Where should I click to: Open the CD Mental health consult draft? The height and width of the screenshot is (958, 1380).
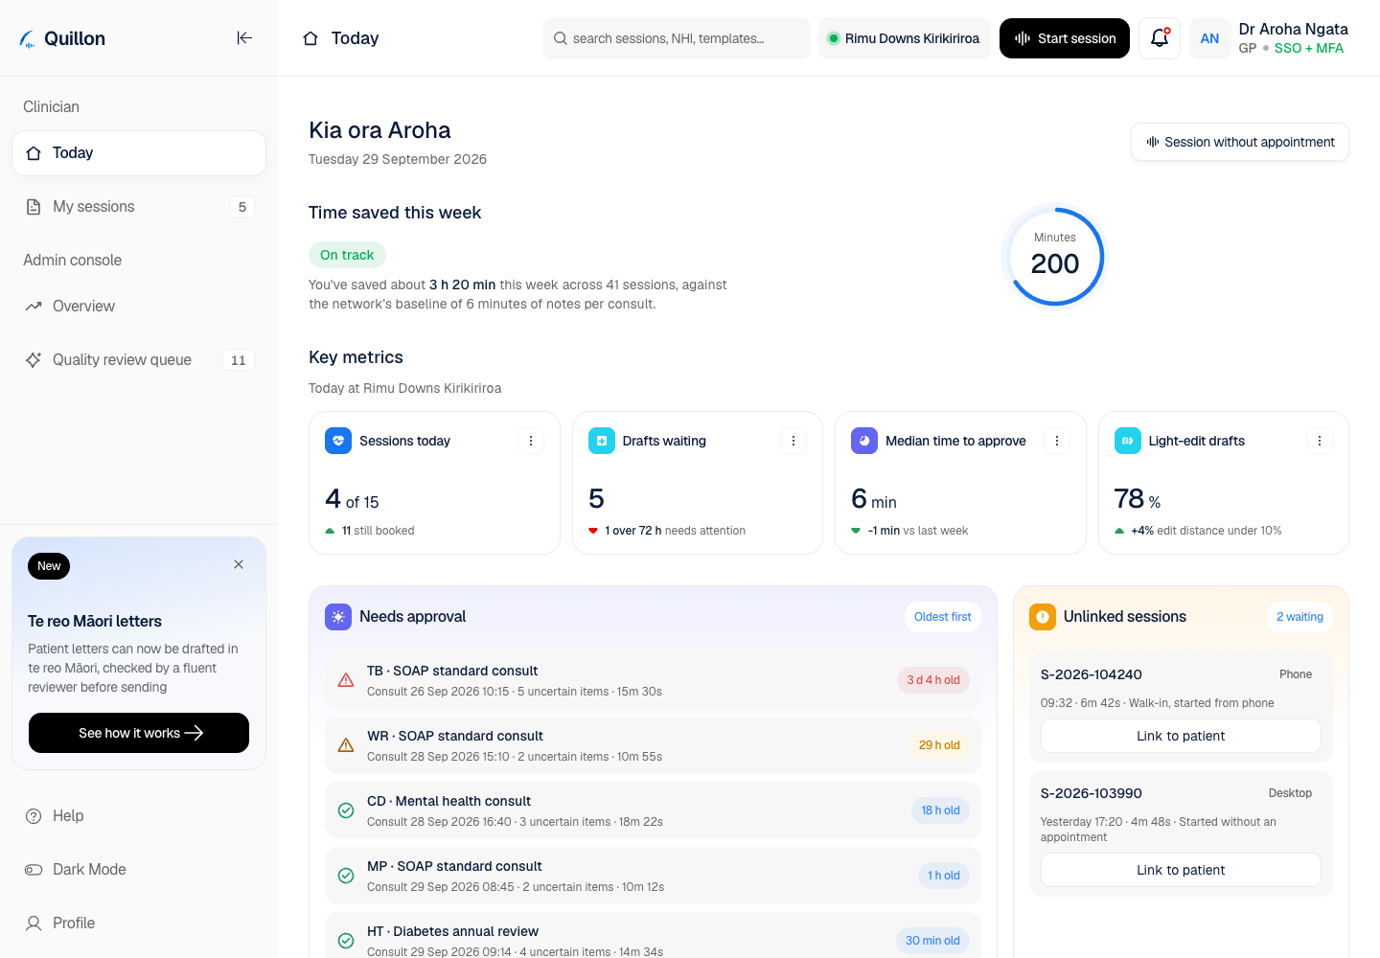point(653,810)
